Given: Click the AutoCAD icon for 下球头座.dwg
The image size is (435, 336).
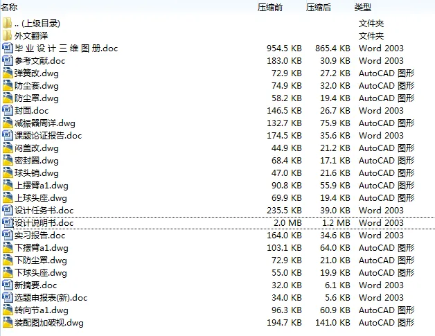Looking at the screenshot, I should 8,273.
